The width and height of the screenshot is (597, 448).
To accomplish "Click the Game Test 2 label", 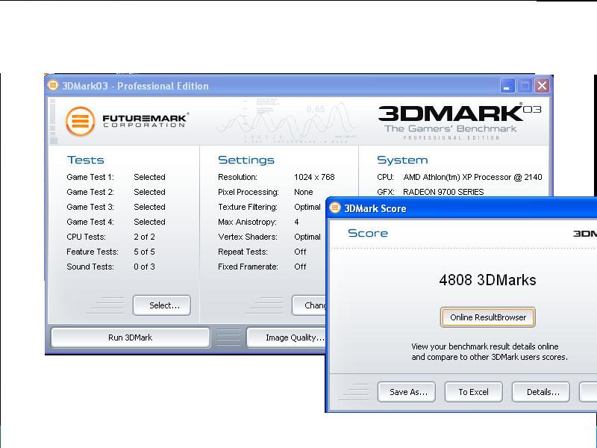I will tap(90, 192).
